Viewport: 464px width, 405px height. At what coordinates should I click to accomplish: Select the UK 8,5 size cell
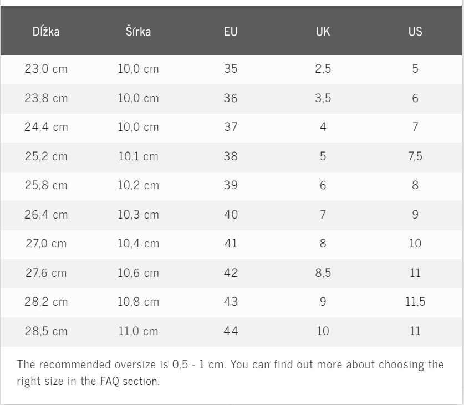click(323, 273)
